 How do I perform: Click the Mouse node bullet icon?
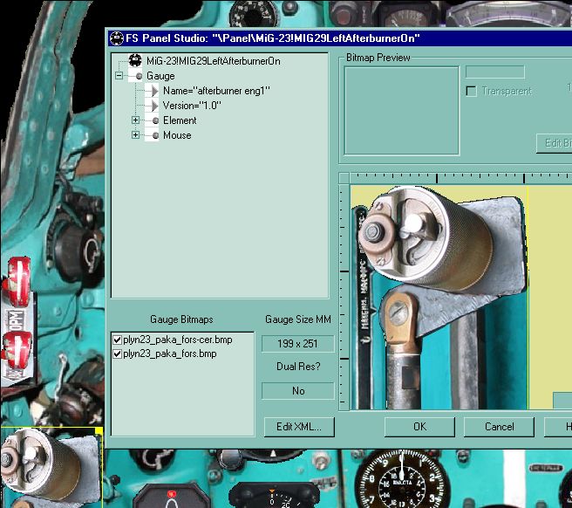coord(154,135)
